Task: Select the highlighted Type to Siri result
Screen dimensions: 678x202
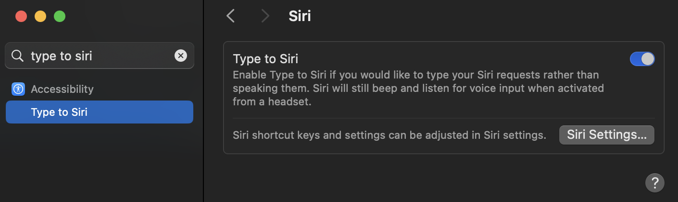Action: point(100,112)
